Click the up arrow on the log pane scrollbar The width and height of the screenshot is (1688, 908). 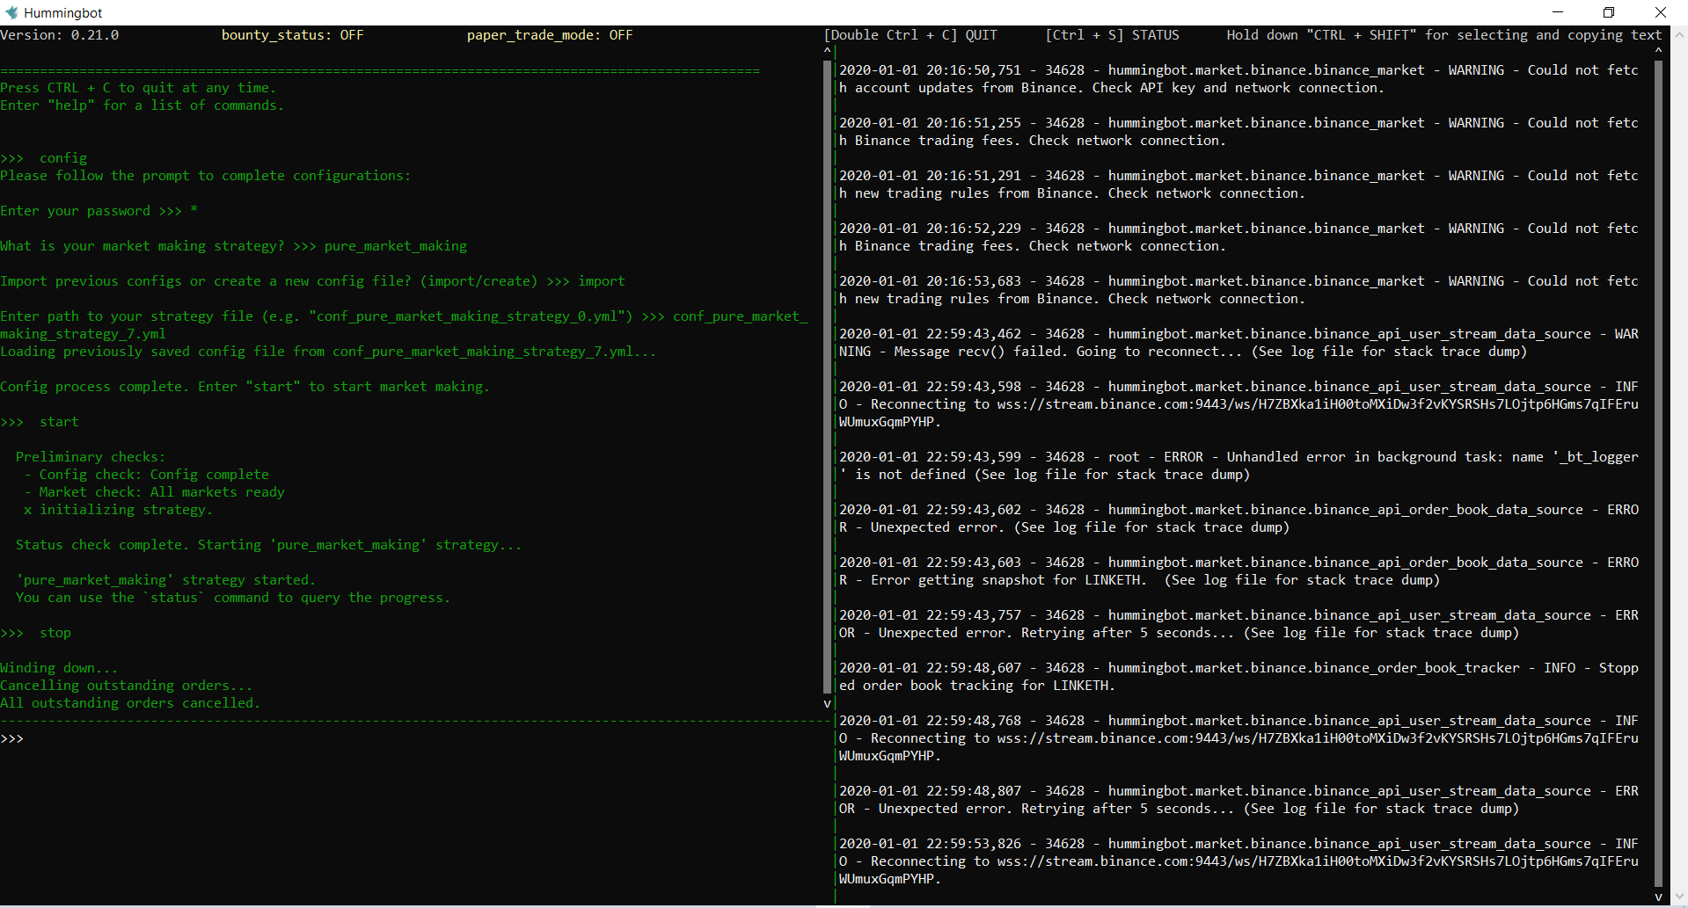click(x=1658, y=50)
